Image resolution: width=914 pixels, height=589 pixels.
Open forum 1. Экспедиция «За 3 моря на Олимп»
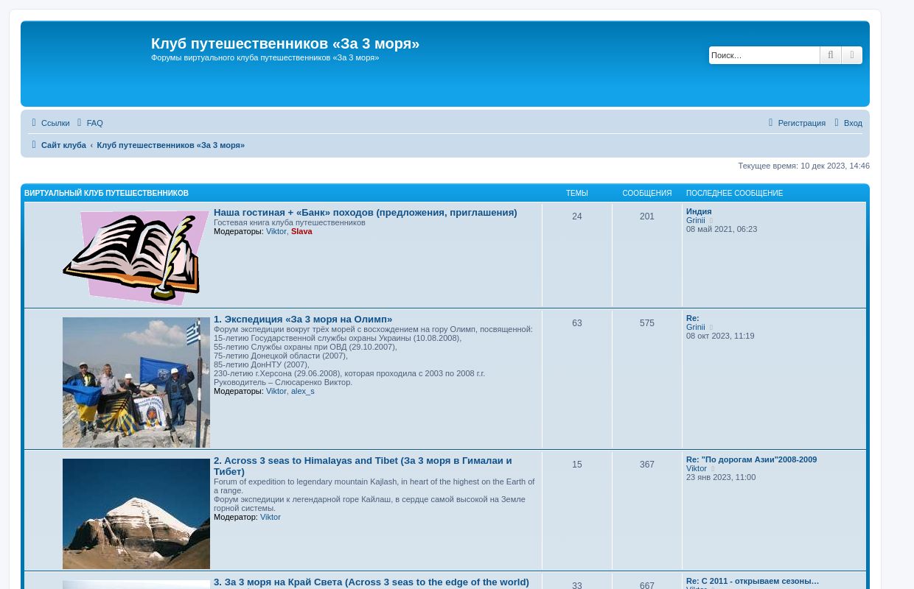tap(303, 320)
